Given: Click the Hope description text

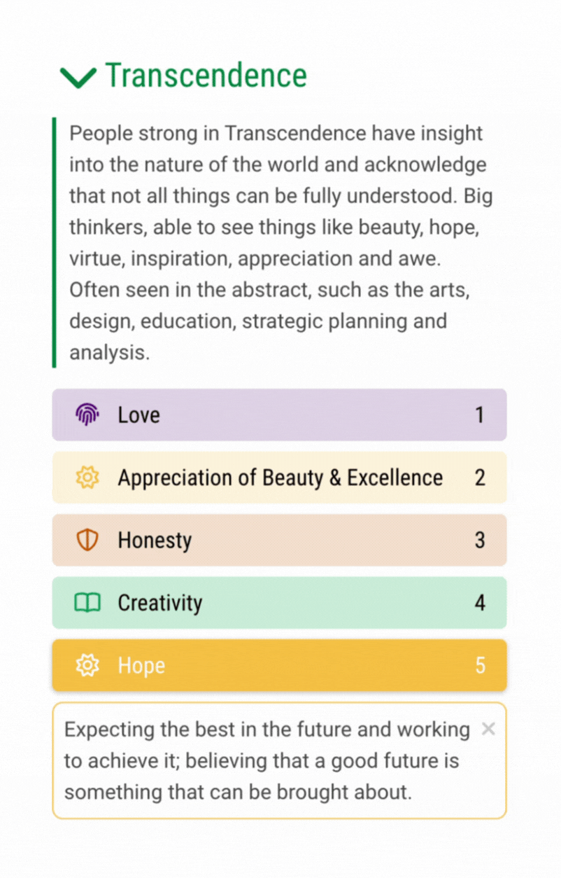Looking at the screenshot, I should click(266, 760).
